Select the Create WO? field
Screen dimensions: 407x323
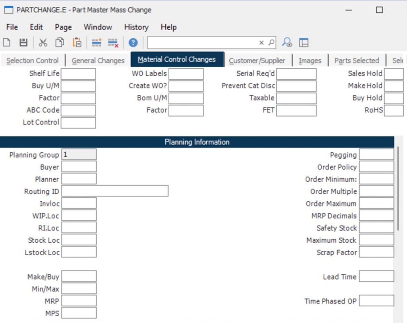pyautogui.click(x=186, y=86)
